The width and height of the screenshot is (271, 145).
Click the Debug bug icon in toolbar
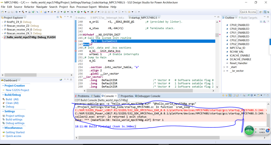click(x=72, y=12)
